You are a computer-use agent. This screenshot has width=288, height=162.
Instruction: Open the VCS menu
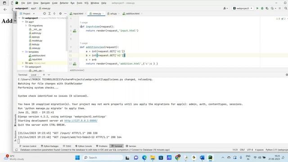tap(86, 3)
